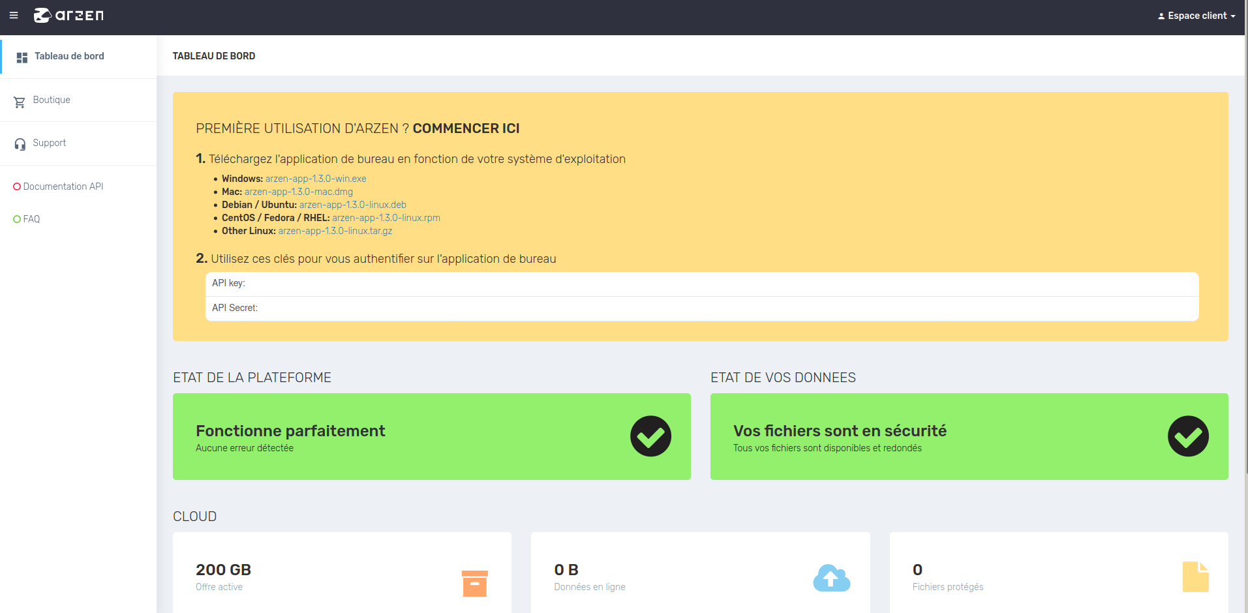The height and width of the screenshot is (613, 1248).
Task: Click the Données en ligne label
Action: click(x=590, y=587)
